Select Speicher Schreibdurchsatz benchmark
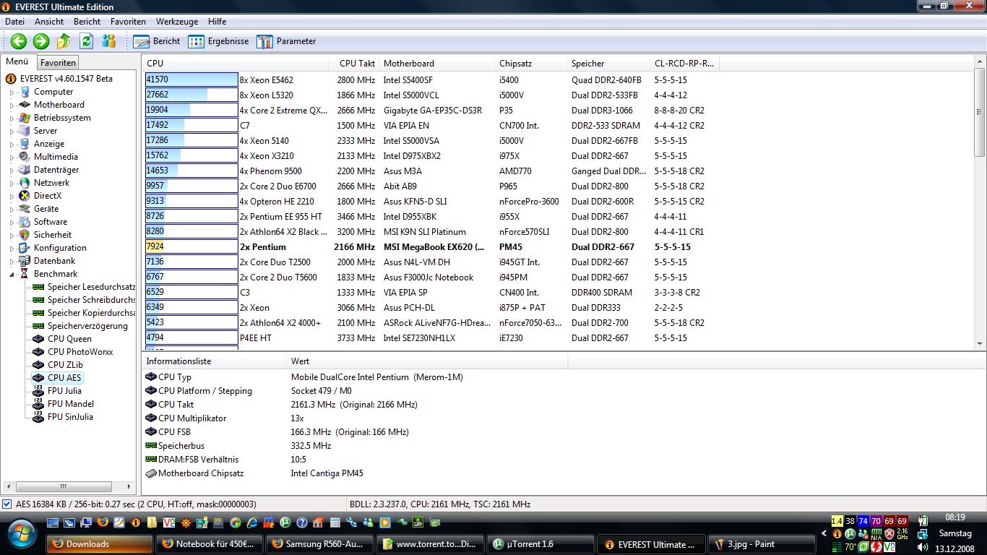987x555 pixels. pos(84,299)
